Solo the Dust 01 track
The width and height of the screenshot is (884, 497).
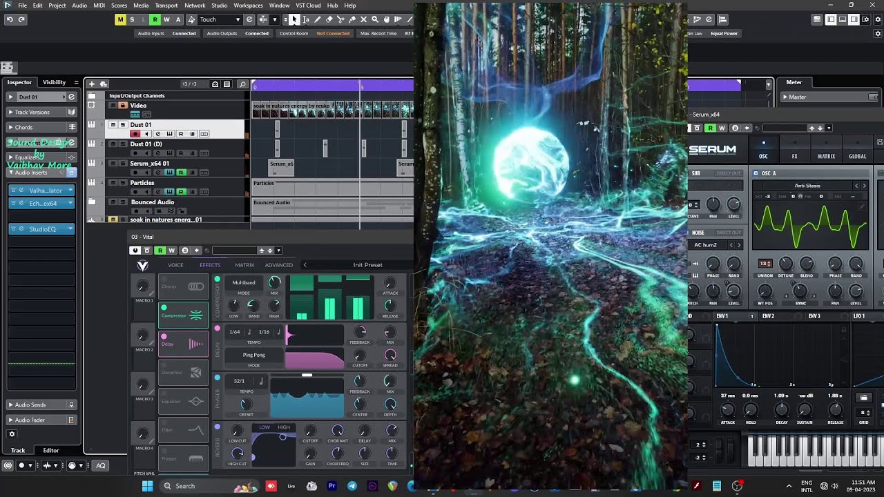coord(123,125)
